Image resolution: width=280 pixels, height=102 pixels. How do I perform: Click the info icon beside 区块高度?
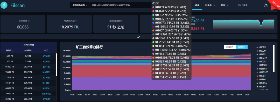point(29,21)
